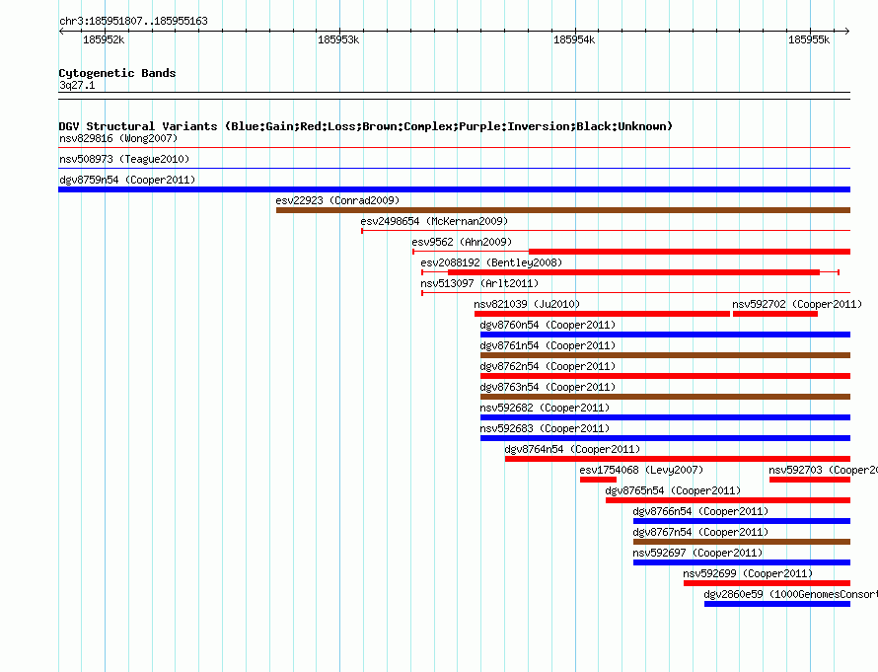Select the 3q27.1 cytogenetic band label

[77, 85]
